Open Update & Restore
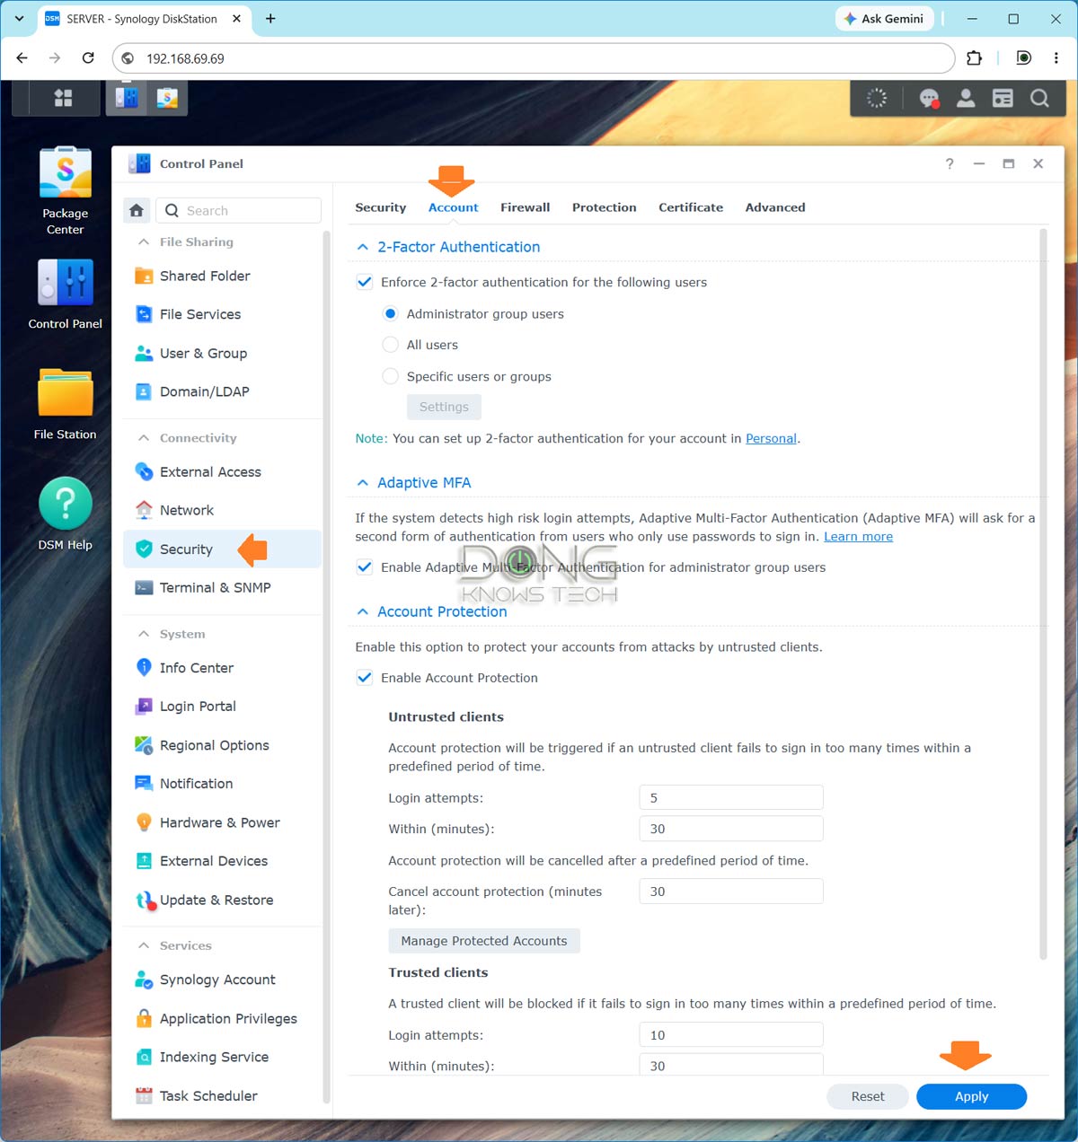The width and height of the screenshot is (1078, 1142). [x=222, y=900]
